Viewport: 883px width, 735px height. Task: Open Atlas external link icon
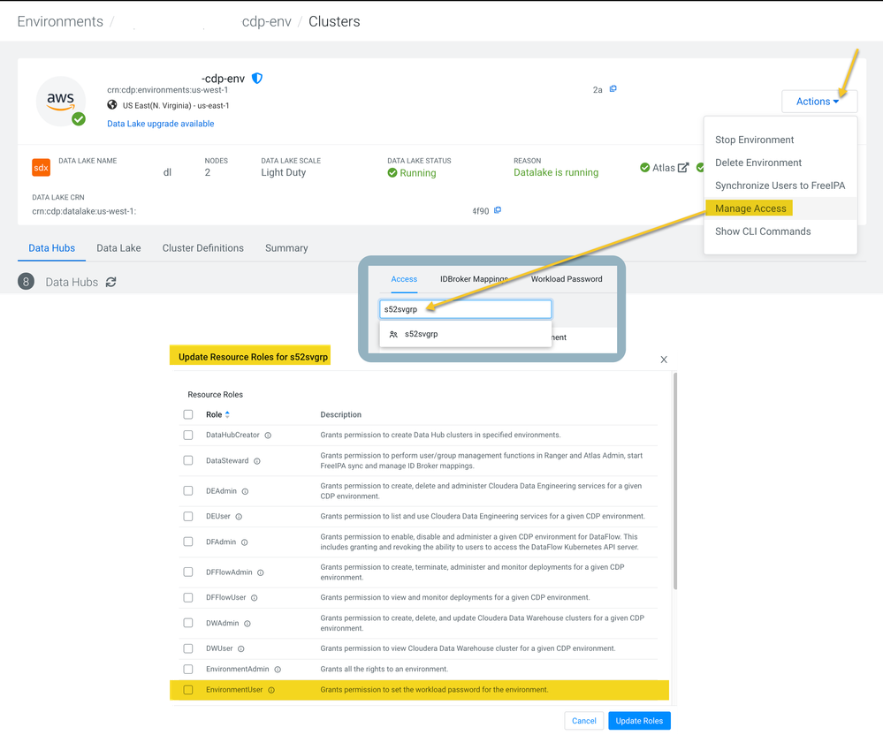pos(683,168)
